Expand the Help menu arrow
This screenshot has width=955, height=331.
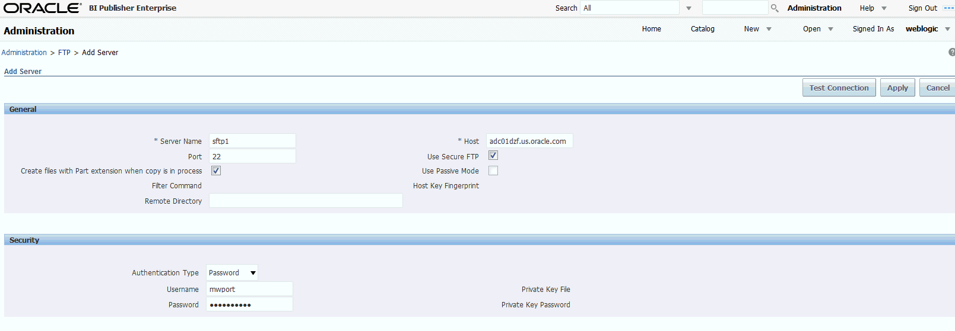(x=884, y=8)
